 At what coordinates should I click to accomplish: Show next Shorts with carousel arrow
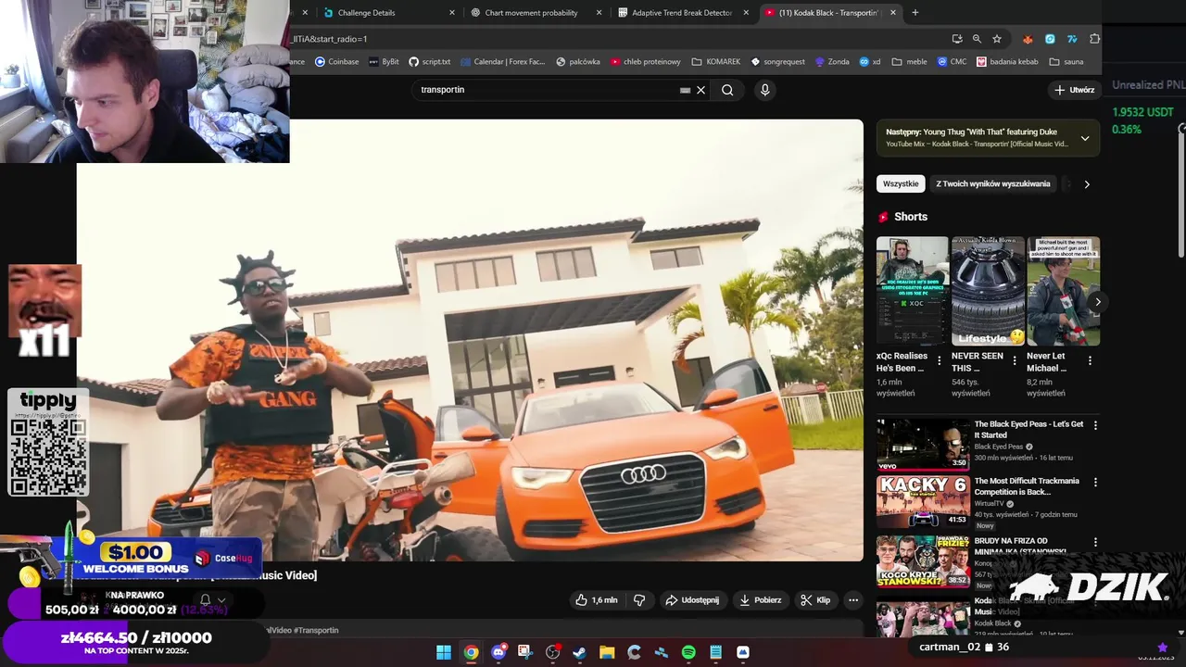pos(1098,302)
